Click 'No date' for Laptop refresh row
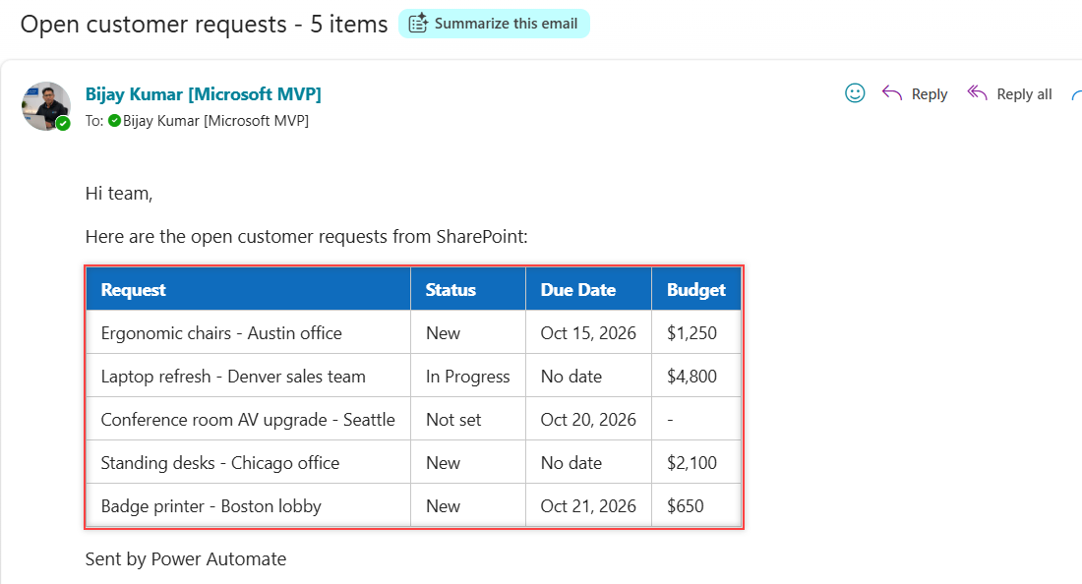Screen dimensions: 1082x584 click(x=588, y=377)
